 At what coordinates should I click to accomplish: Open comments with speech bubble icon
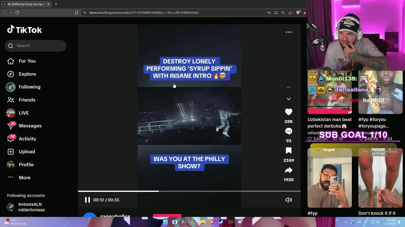289,131
